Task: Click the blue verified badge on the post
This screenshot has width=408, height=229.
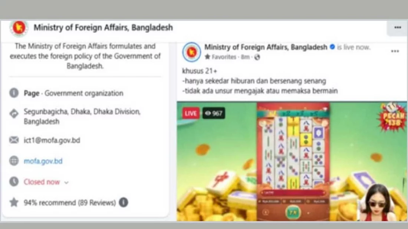Action: point(332,47)
